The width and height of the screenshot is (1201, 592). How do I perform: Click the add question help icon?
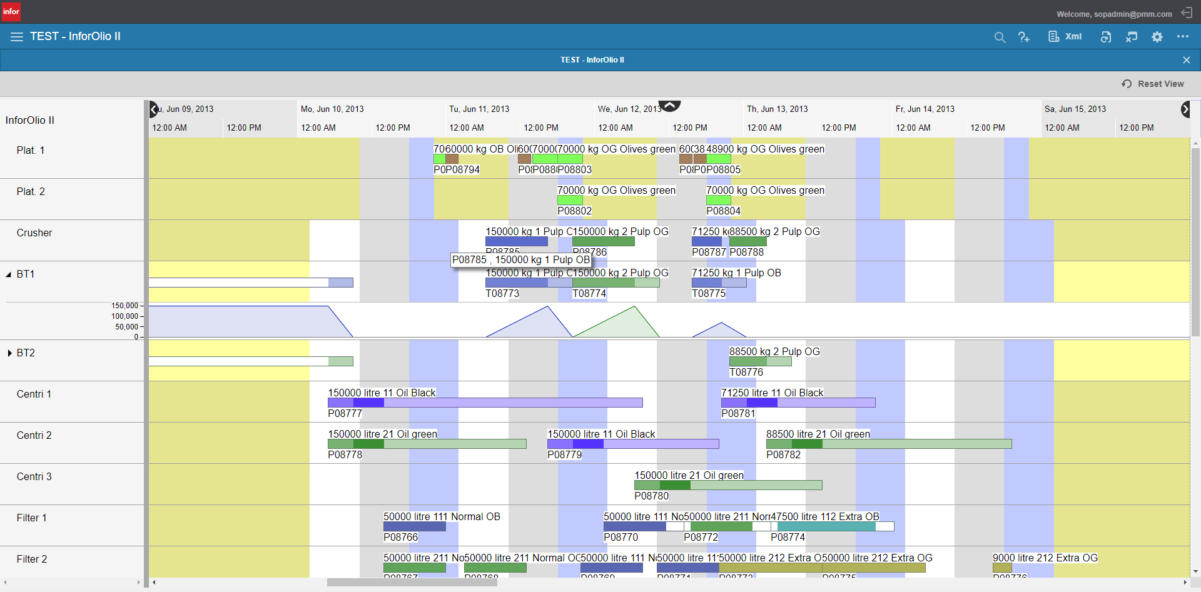point(1024,37)
